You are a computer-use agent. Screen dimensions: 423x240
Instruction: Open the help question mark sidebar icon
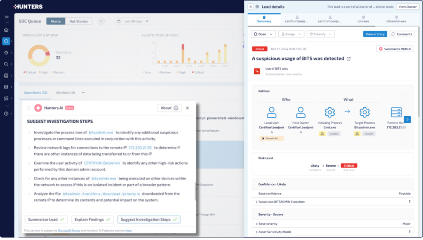pyautogui.click(x=6, y=113)
